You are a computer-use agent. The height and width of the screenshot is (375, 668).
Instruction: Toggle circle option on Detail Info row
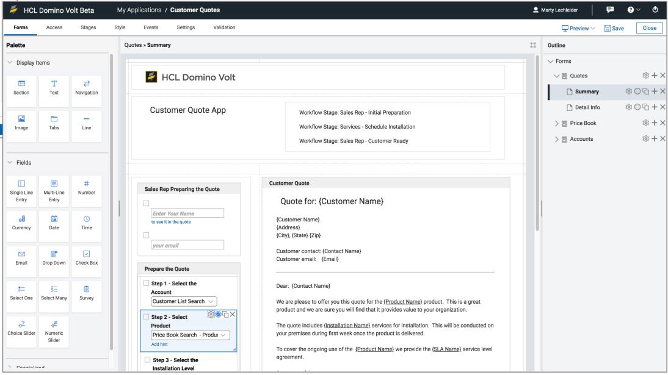click(x=637, y=107)
